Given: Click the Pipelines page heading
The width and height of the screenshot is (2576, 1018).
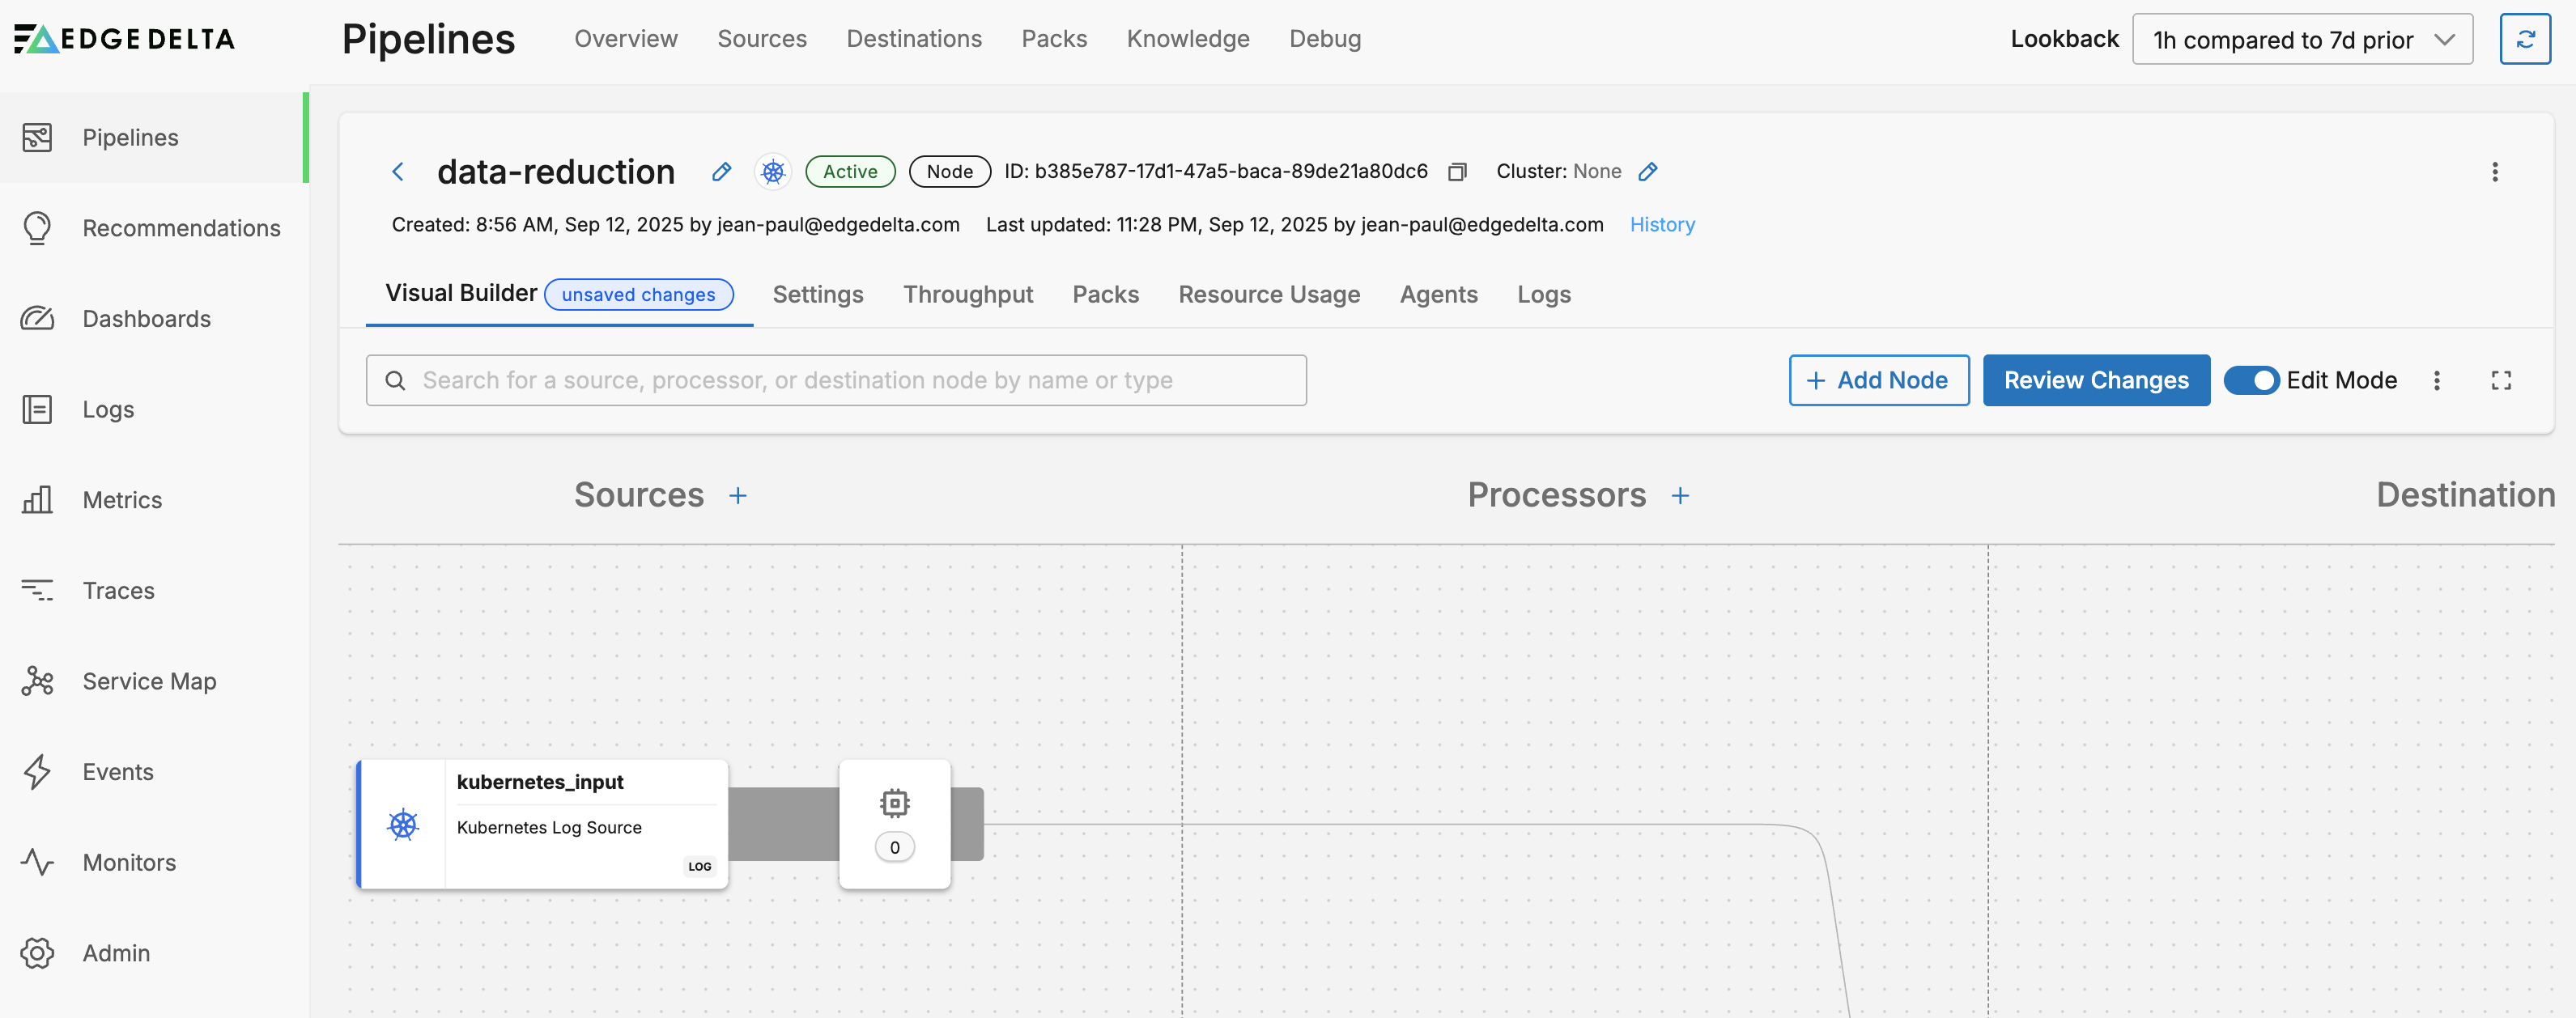Looking at the screenshot, I should coord(428,39).
